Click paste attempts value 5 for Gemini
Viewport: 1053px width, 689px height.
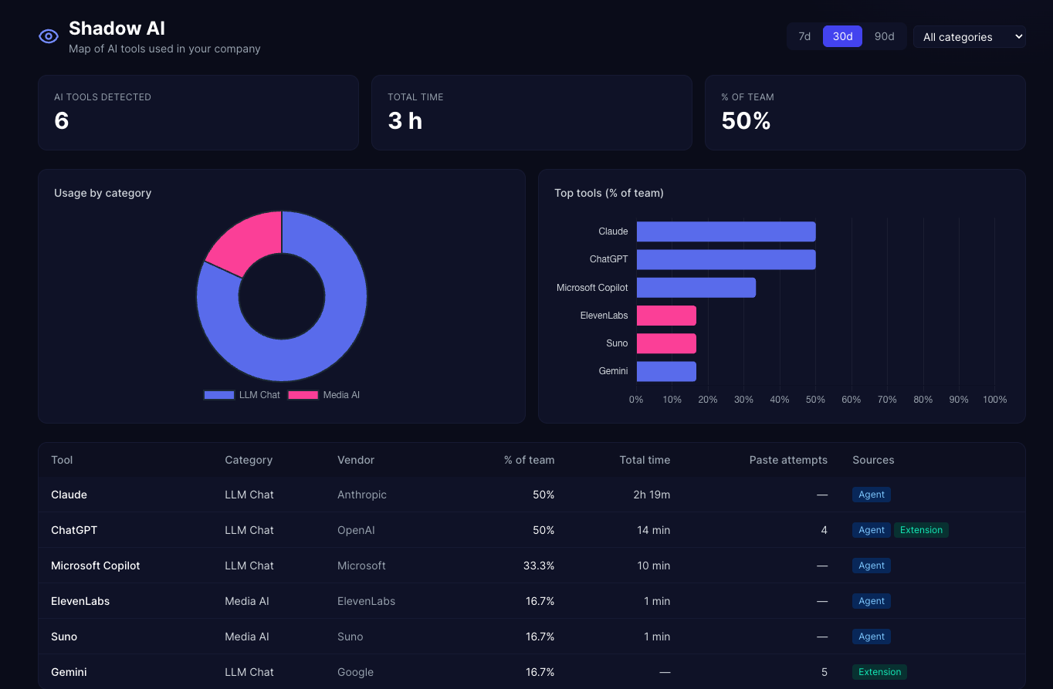pos(824,672)
